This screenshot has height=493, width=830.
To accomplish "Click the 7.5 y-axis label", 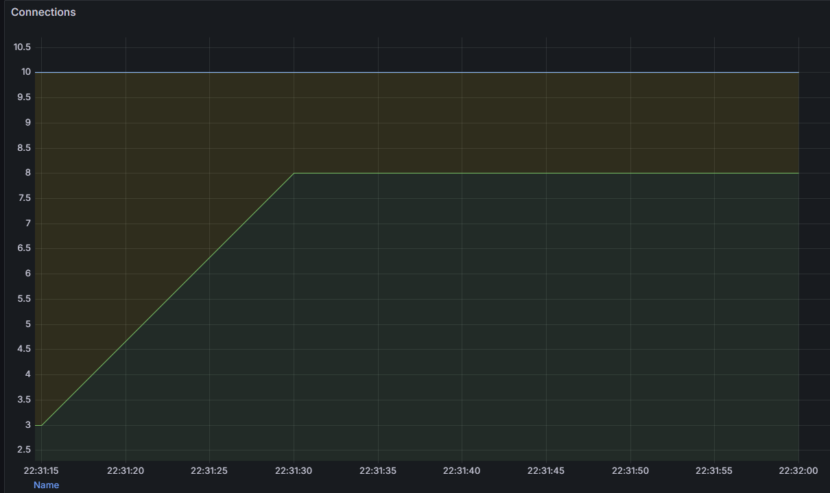I will tap(25, 198).
